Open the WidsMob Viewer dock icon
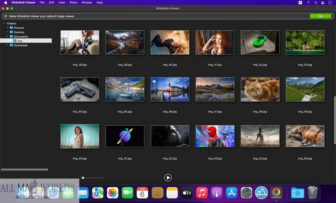336x203 pixels. 276,193
